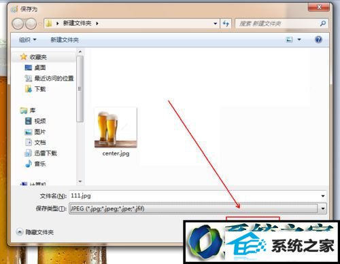Click the navigation pane scrollbar thumb
The width and height of the screenshot is (340, 264).
pyautogui.click(x=80, y=89)
